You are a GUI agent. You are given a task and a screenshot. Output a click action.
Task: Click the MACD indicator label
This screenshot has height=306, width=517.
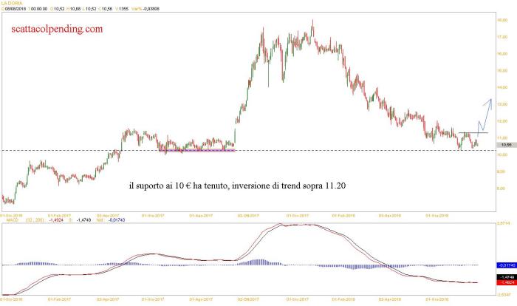(13, 220)
